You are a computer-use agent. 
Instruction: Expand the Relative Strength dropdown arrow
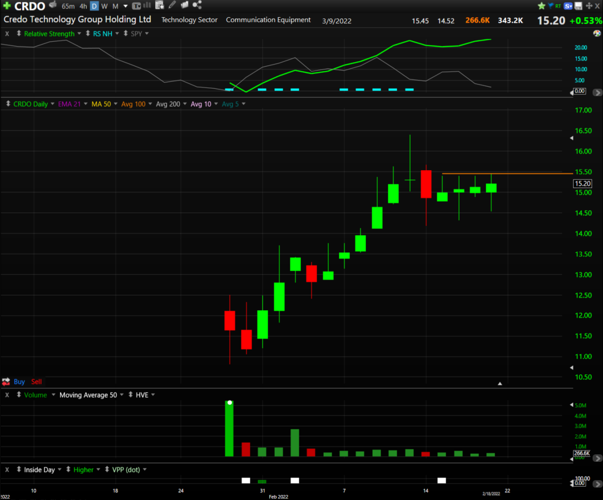[x=79, y=33]
